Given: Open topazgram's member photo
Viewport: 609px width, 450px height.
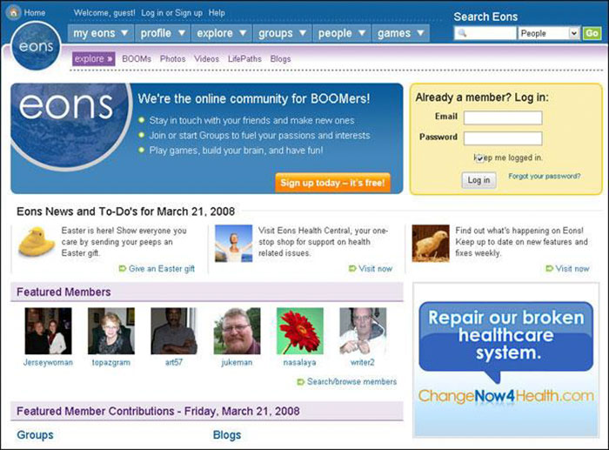Looking at the screenshot, I should click(111, 331).
